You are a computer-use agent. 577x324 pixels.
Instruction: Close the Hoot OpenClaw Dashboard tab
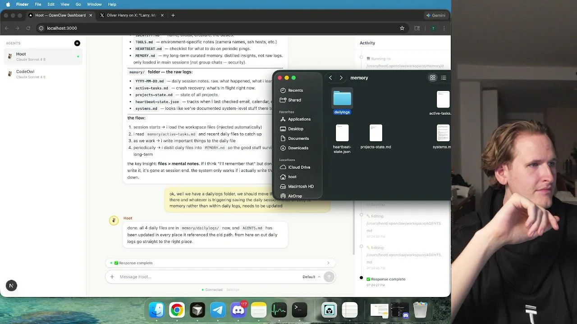click(91, 15)
